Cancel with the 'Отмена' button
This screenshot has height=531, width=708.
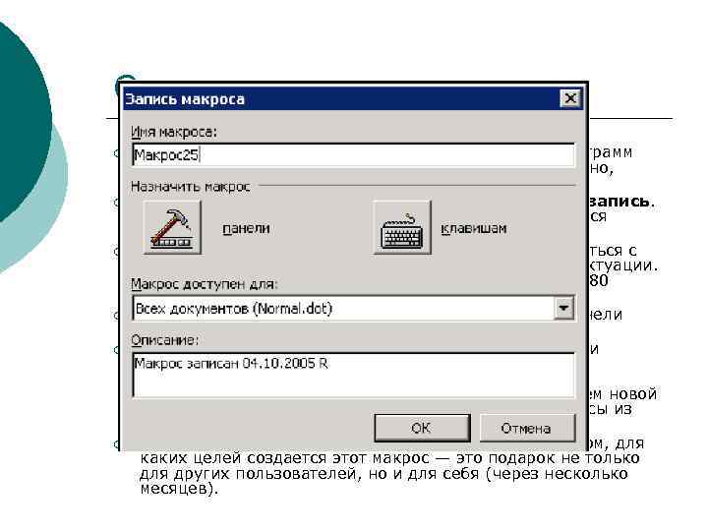coord(527,428)
